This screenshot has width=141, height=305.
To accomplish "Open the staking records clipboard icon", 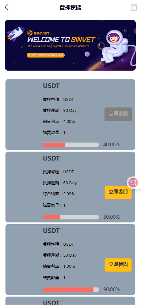I will tap(134, 8).
